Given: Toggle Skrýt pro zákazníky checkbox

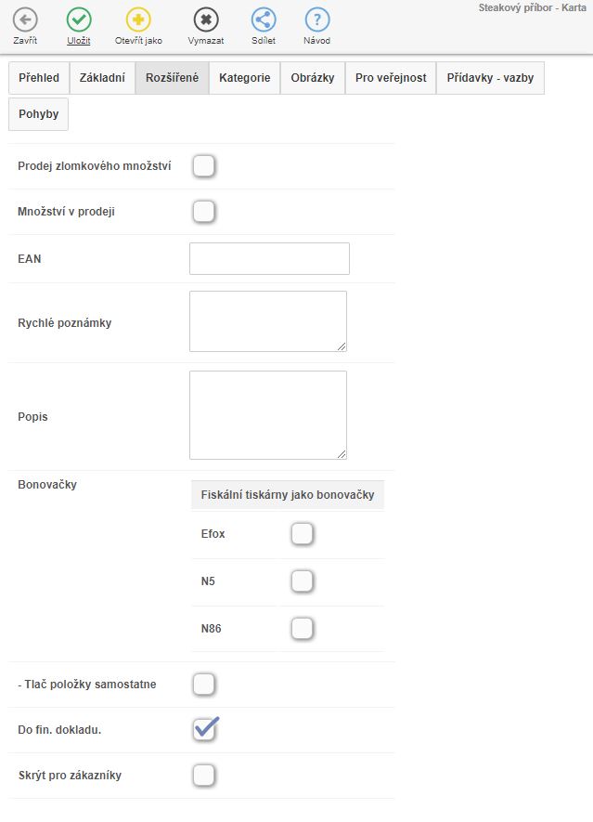Looking at the screenshot, I should tap(204, 775).
